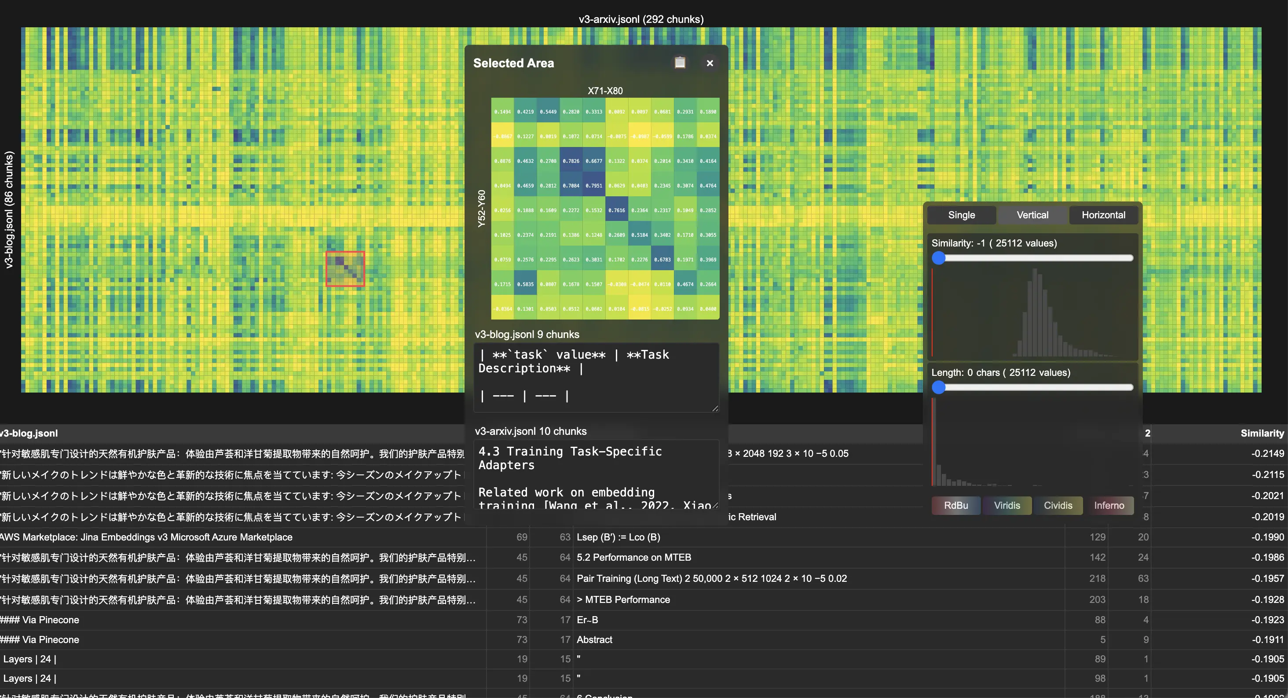Select the 'AWS Marketplace: Jina Embeddings v3' row
1288x698 pixels.
click(146, 537)
